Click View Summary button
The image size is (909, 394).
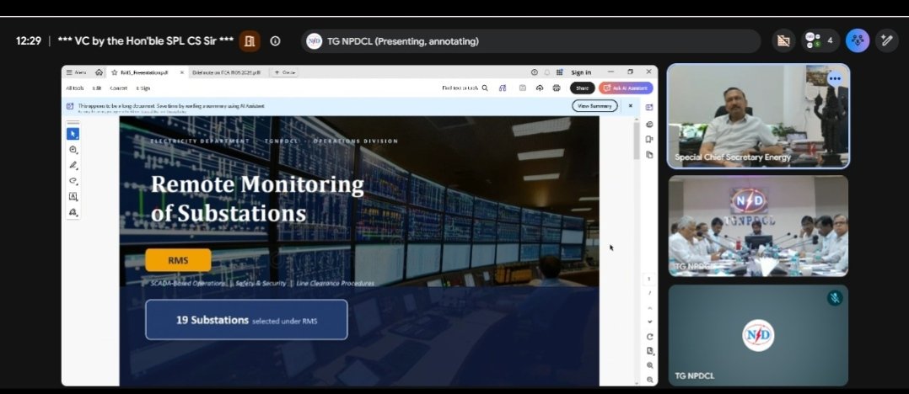[594, 106]
